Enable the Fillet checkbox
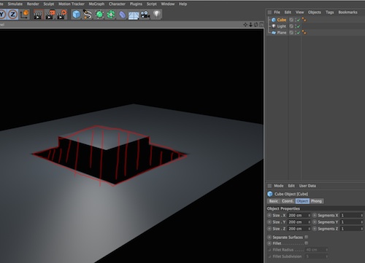This screenshot has height=263, width=365. (307, 243)
